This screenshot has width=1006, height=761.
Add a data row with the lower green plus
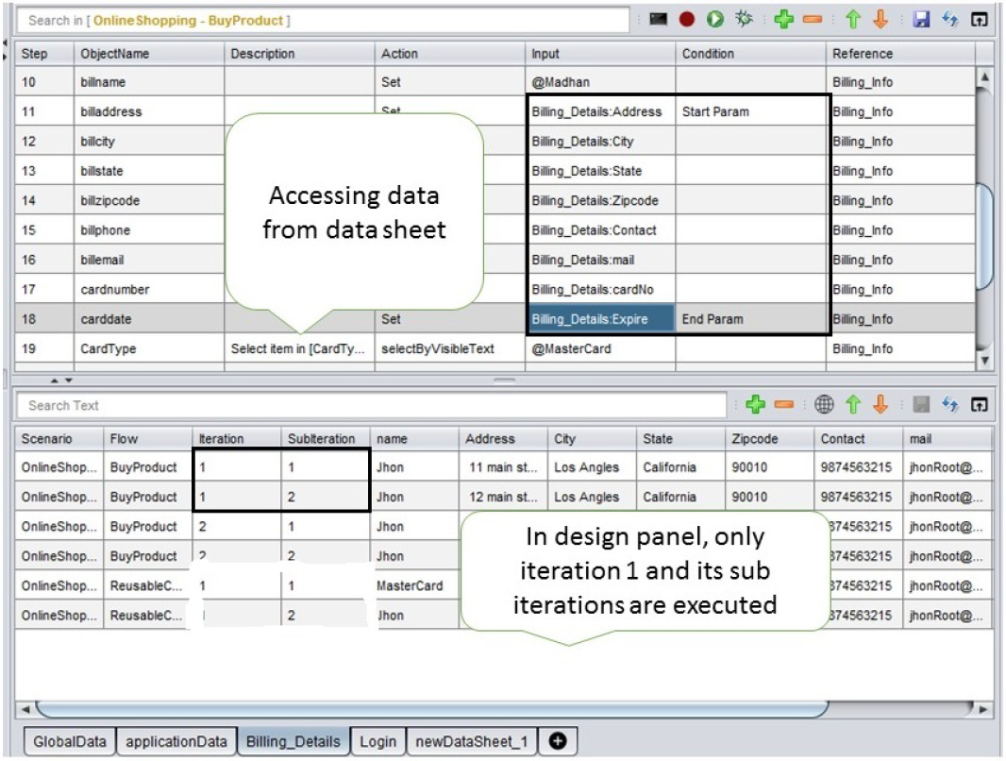pos(755,405)
